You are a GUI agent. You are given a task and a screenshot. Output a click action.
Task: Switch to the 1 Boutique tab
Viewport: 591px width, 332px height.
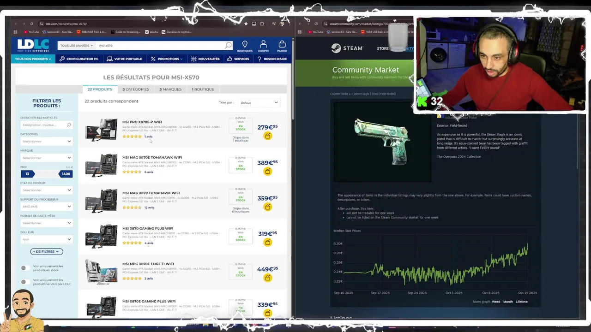(x=203, y=89)
